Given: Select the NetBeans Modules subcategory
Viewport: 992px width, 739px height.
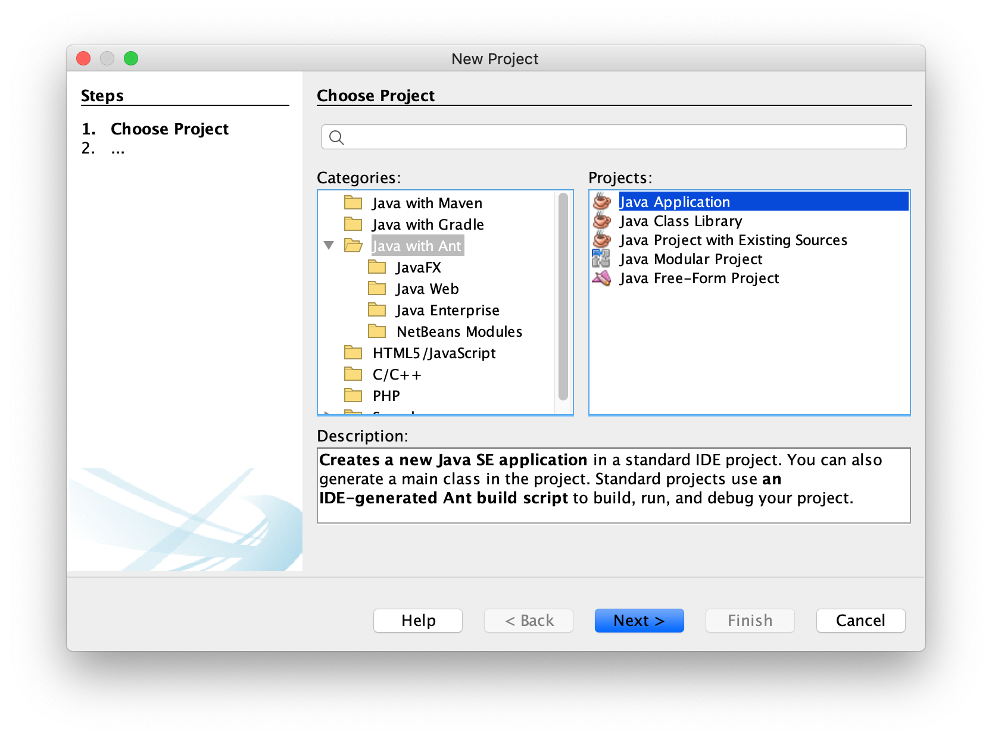Looking at the screenshot, I should [459, 331].
